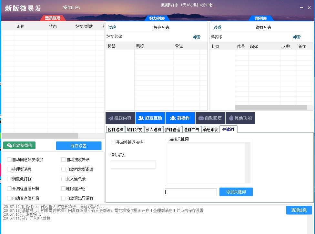Open the 其他功能 section
The width and height of the screenshot is (315, 234).
[240, 118]
